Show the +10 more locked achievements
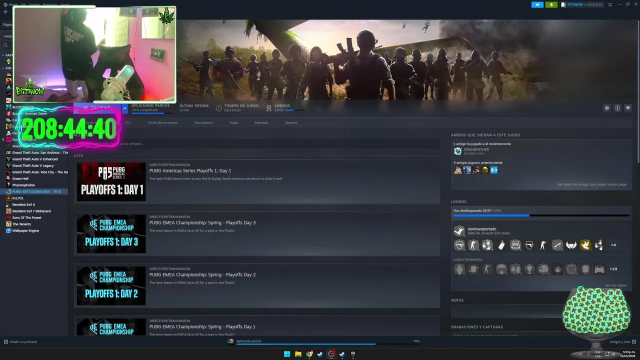Viewport: 640px width, 360px height. [x=613, y=269]
